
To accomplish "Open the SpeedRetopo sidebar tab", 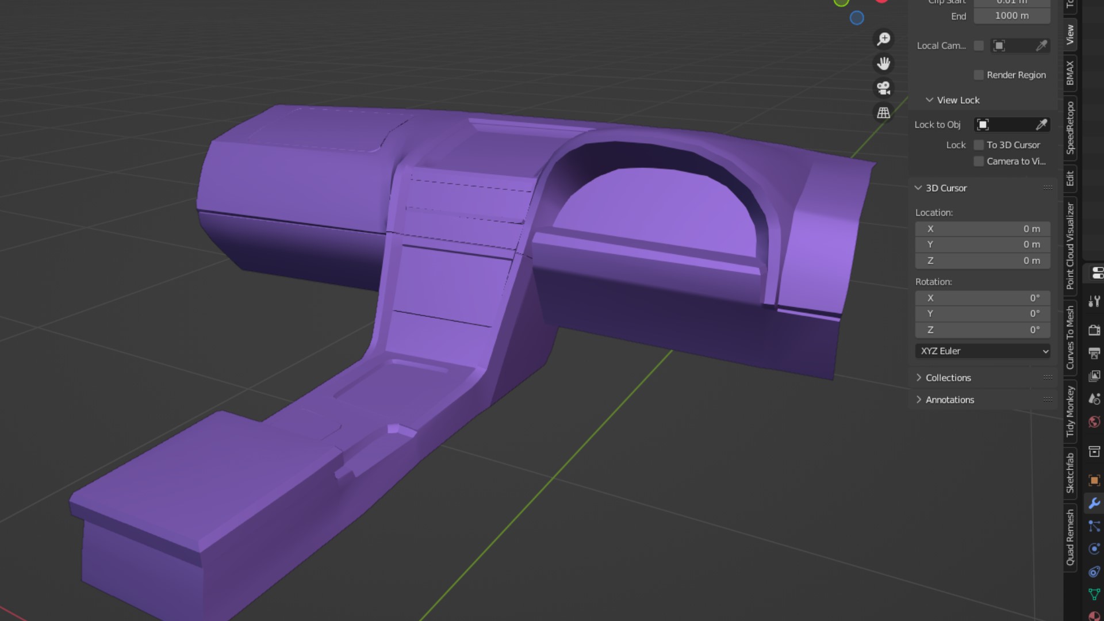I will 1069,128.
